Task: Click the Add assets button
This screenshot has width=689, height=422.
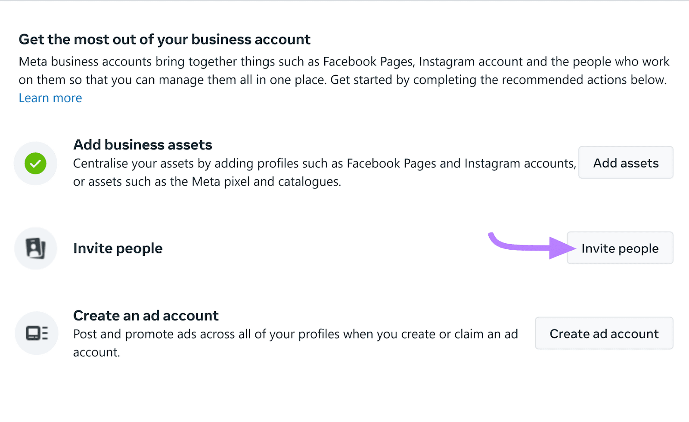Action: click(625, 163)
